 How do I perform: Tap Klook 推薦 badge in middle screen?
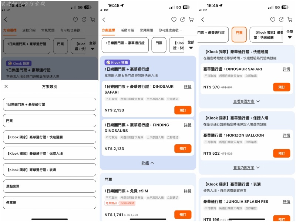click(117, 63)
